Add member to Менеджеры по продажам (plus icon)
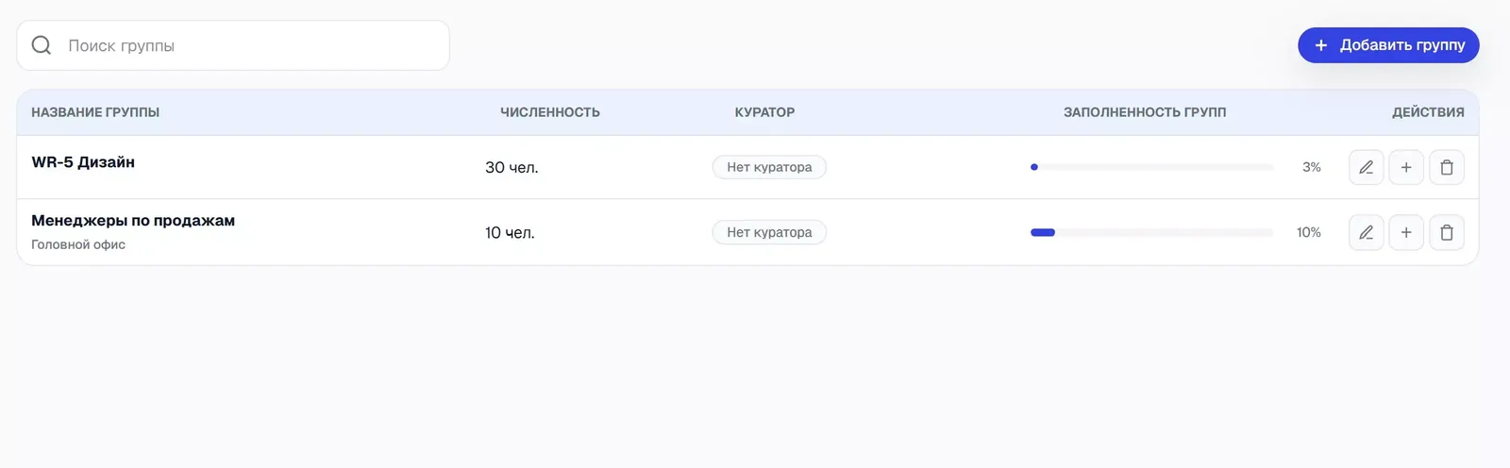1510x468 pixels. click(1406, 232)
